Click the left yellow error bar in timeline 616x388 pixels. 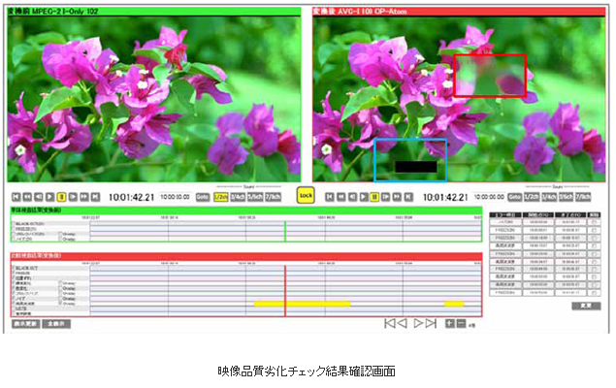tap(301, 304)
